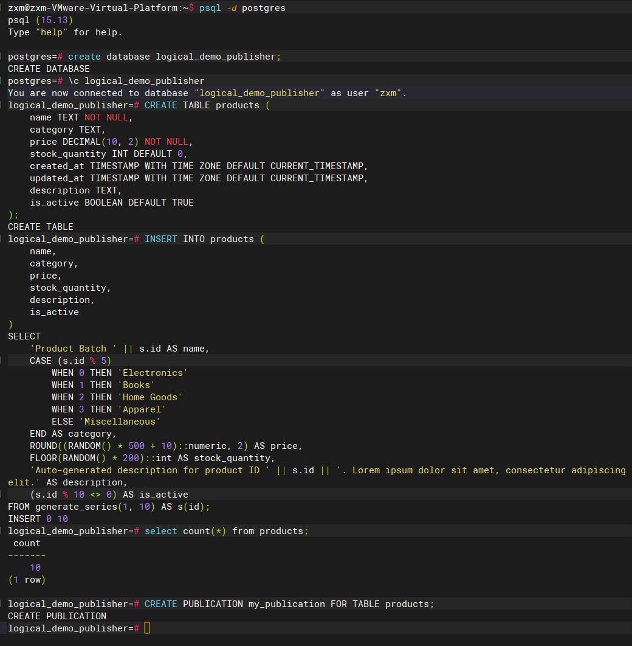Viewport: 632px width, 646px height.
Task: Click the 'name TEXT NOT NULL,' column line
Action: tap(81, 117)
